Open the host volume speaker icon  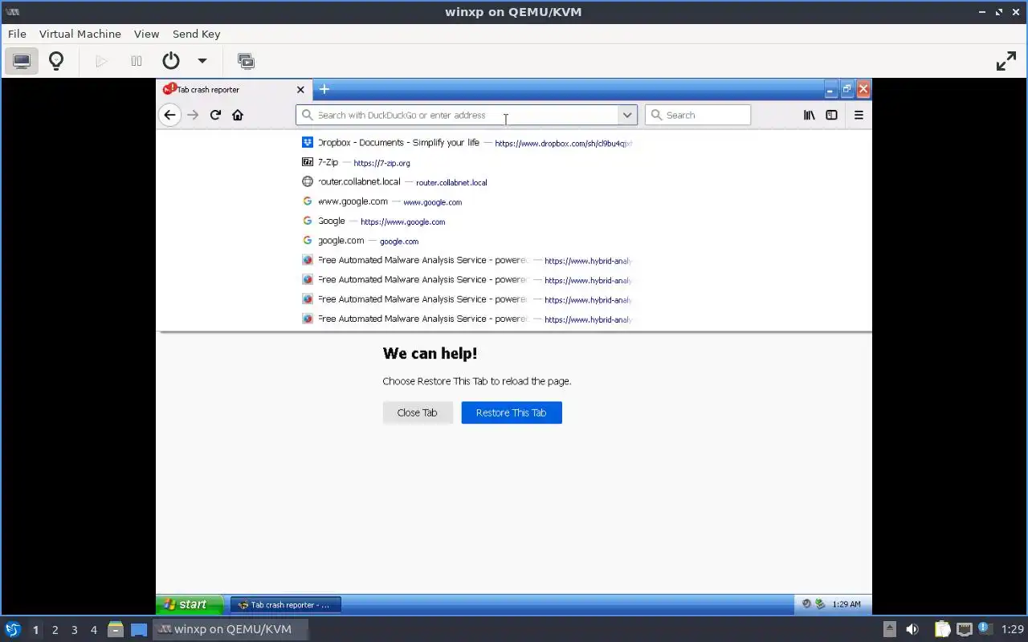click(912, 629)
